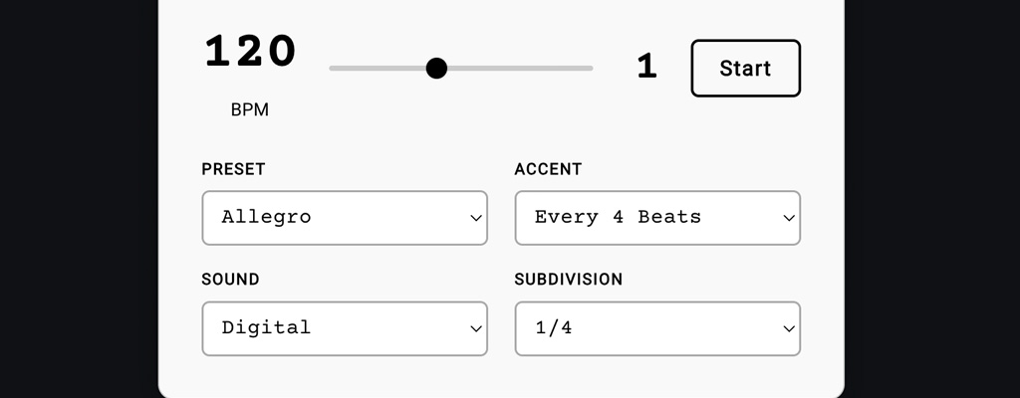
Task: Click the ACCENT field label
Action: tap(548, 169)
